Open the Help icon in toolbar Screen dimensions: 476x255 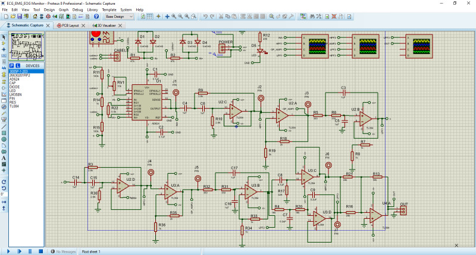[96, 17]
